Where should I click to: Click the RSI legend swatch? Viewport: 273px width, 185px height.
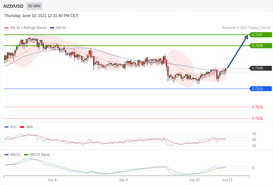pos(6,127)
